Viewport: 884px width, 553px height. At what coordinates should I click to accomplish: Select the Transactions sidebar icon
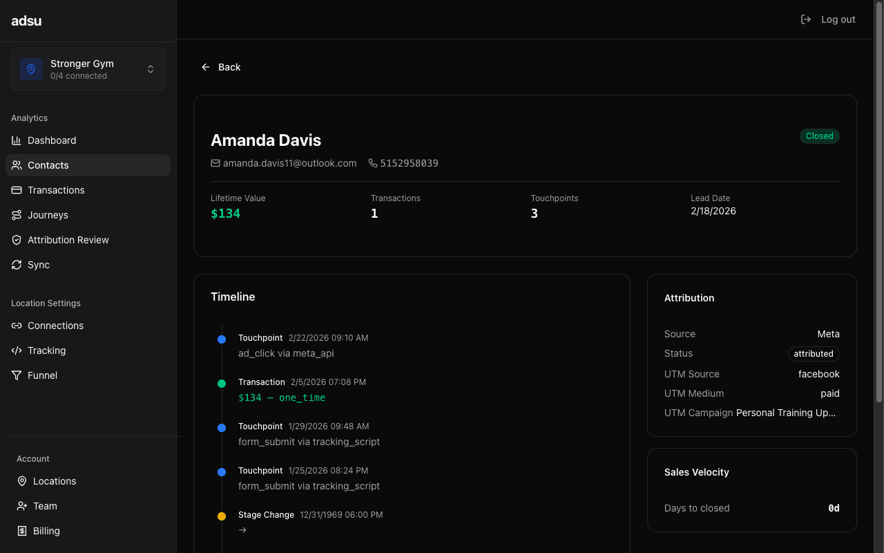pyautogui.click(x=15, y=190)
